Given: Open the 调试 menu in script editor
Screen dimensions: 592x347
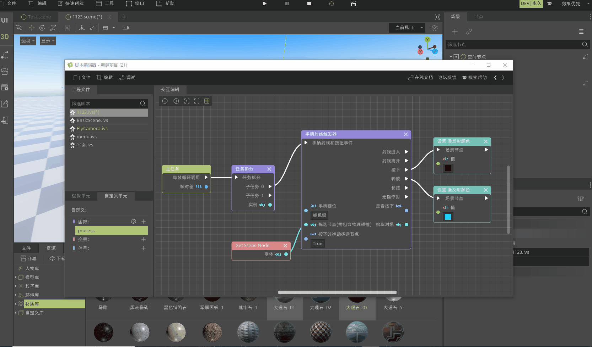Looking at the screenshot, I should [x=127, y=78].
